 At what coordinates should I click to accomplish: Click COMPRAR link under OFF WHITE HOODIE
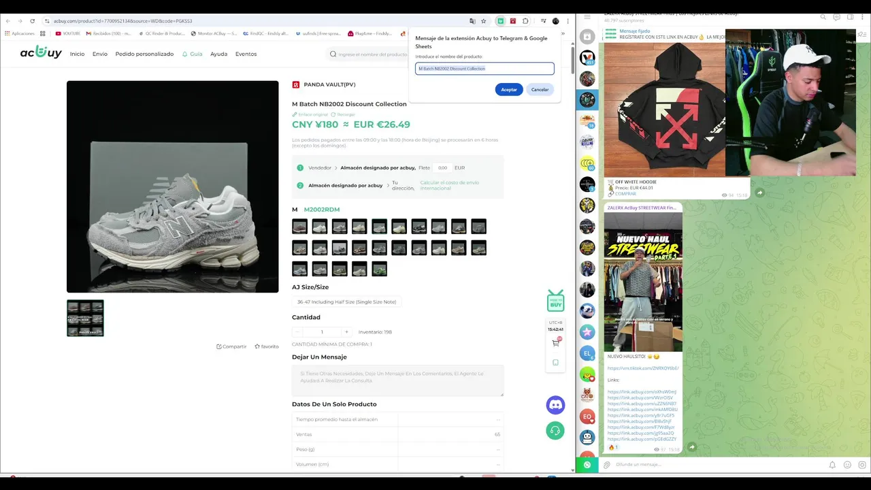(625, 194)
